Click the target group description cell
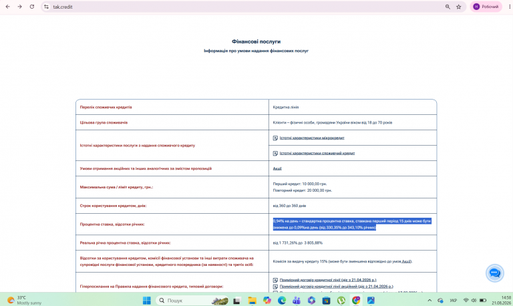The width and height of the screenshot is (513, 306). click(353, 122)
